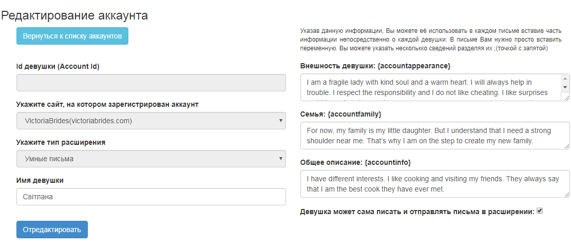Click inside the accountfamily textarea

435,136
